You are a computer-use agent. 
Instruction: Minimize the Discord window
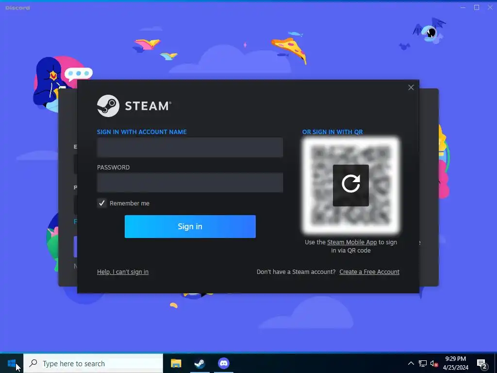(463, 7)
